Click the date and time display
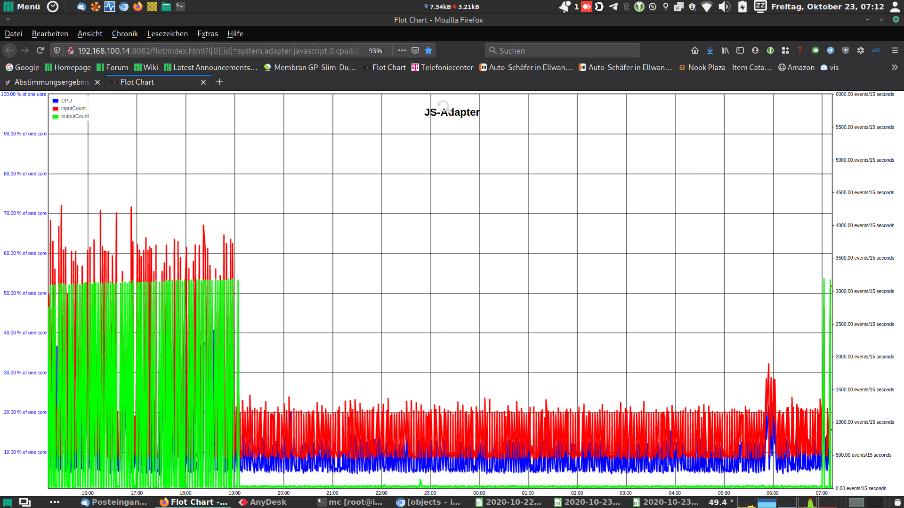904x508 pixels. click(x=827, y=7)
